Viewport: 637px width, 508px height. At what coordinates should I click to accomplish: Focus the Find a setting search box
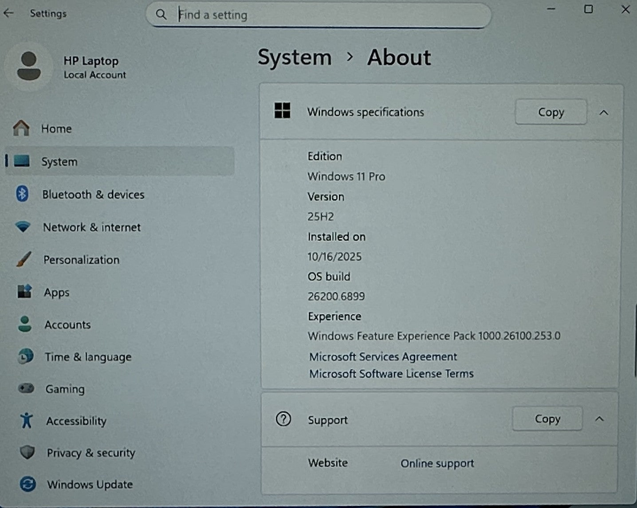pyautogui.click(x=318, y=15)
